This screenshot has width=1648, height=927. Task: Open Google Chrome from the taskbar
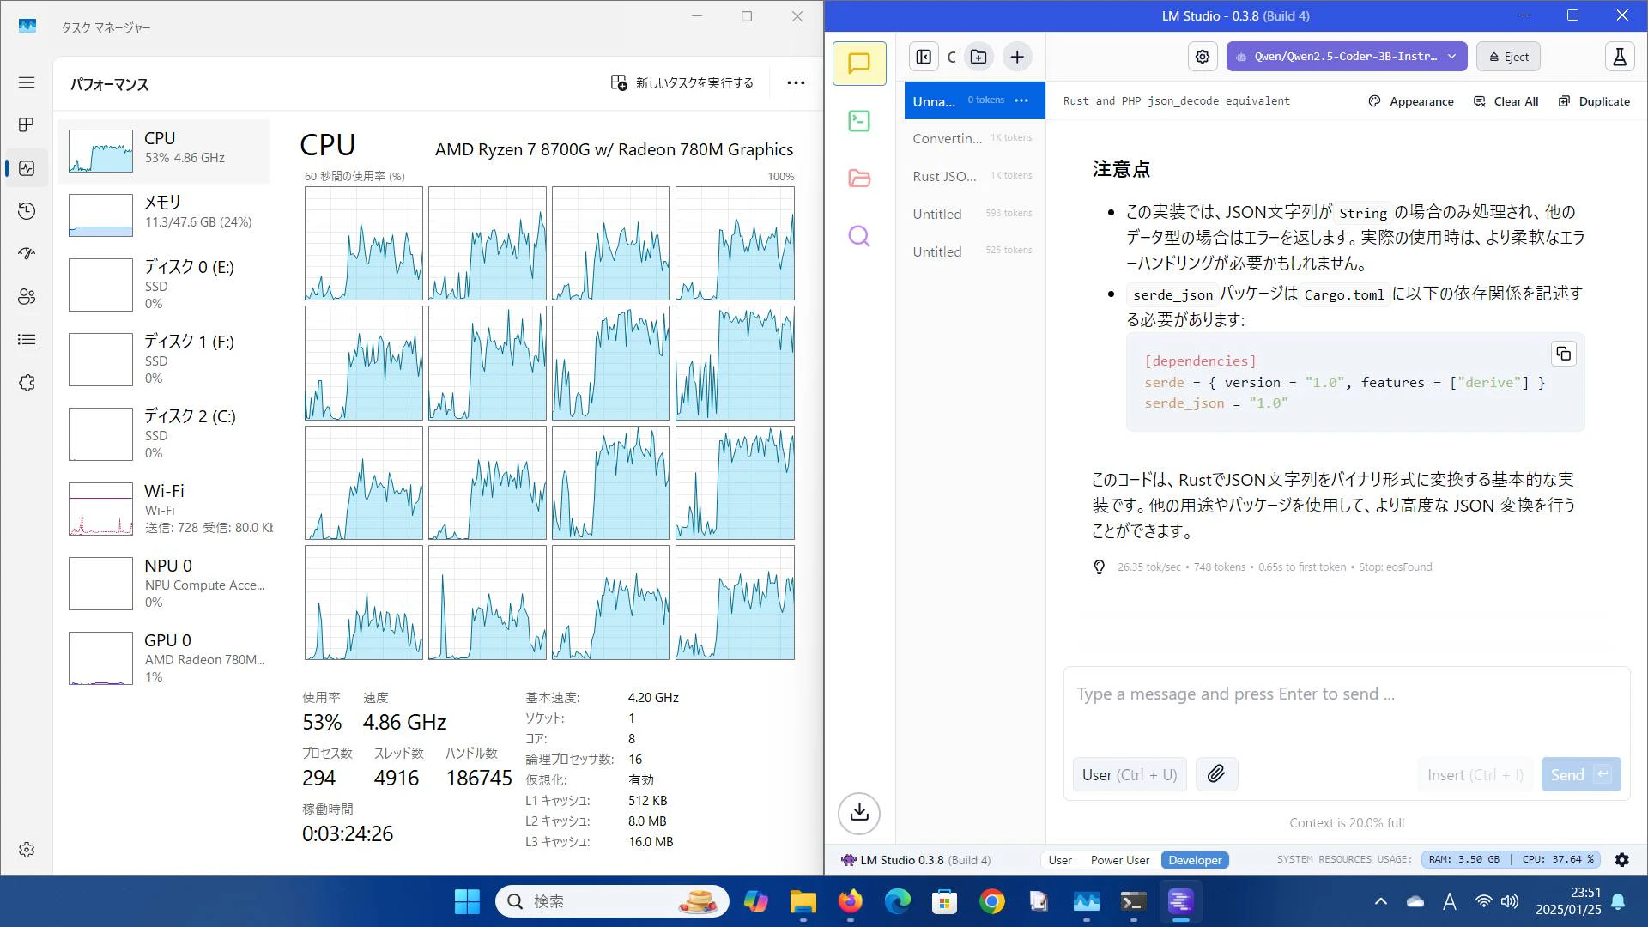tap(992, 901)
